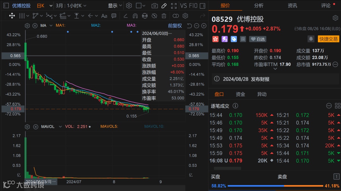
Task: Expand vertical lines tool options arrow
Action: (27, 16)
